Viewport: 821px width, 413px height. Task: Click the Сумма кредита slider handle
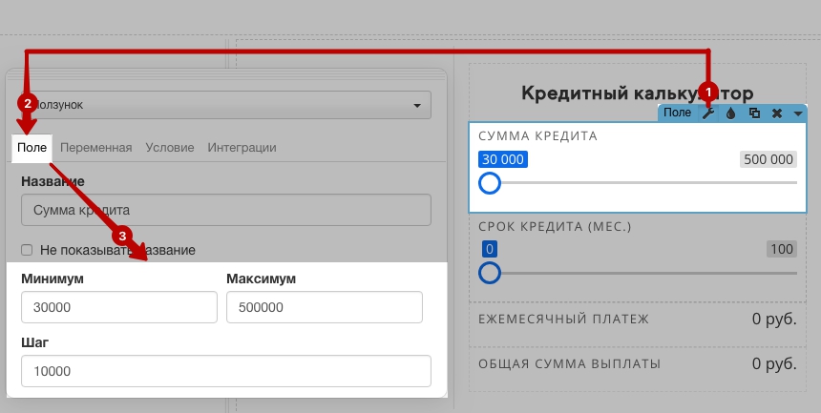(490, 183)
